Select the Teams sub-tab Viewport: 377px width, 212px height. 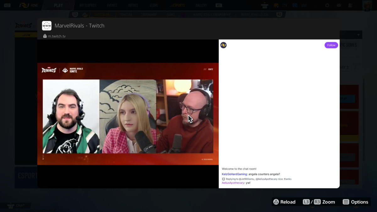(x=171, y=15)
